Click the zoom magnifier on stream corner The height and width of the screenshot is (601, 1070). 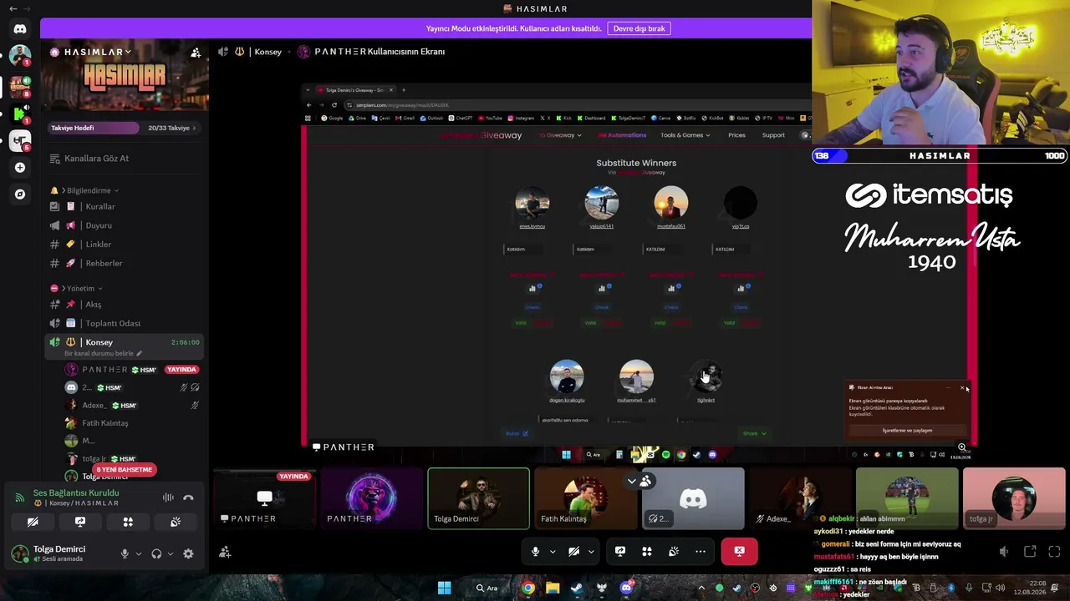click(962, 447)
